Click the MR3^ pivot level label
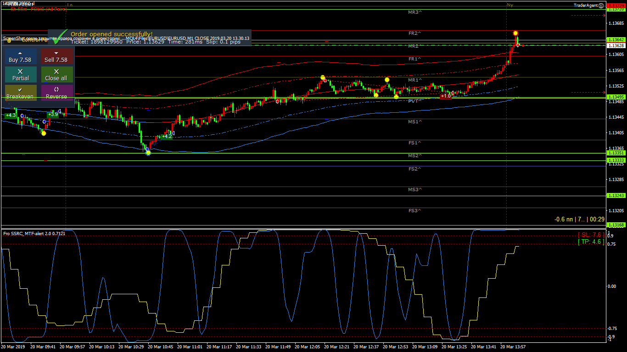 [x=415, y=12]
